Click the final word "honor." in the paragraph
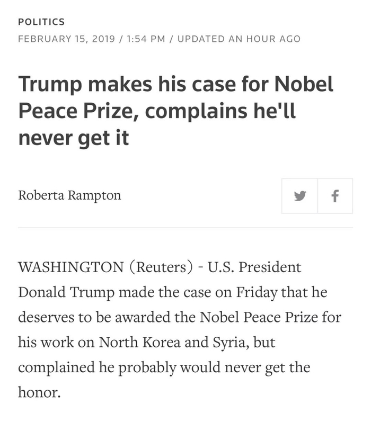 40,393
